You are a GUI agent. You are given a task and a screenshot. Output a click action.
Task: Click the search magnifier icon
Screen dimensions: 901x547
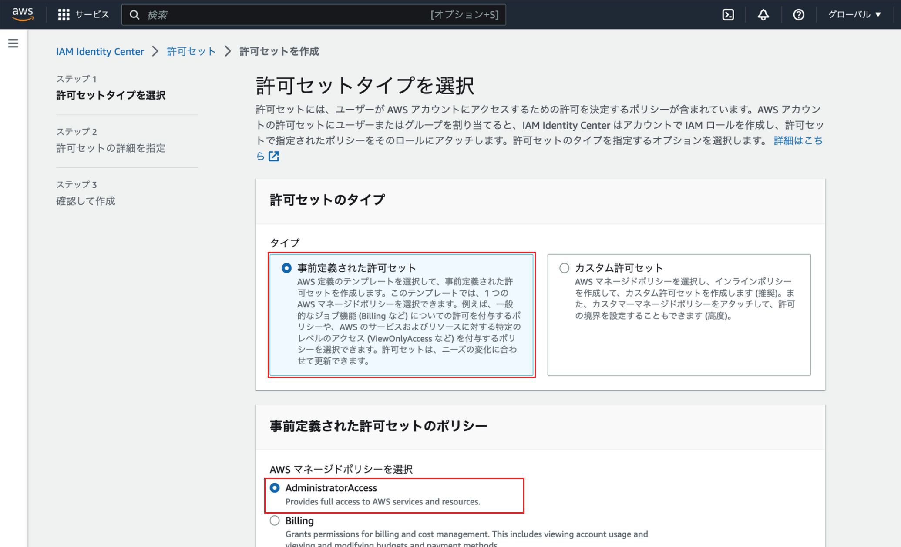click(134, 15)
